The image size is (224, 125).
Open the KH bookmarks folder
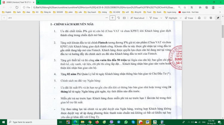coord(36,12)
